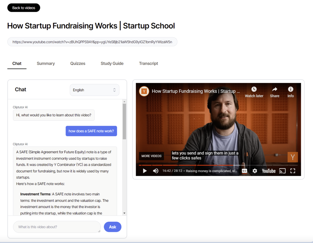The image size is (313, 243).
Task: Open the English language dropdown
Action: tap(95, 90)
